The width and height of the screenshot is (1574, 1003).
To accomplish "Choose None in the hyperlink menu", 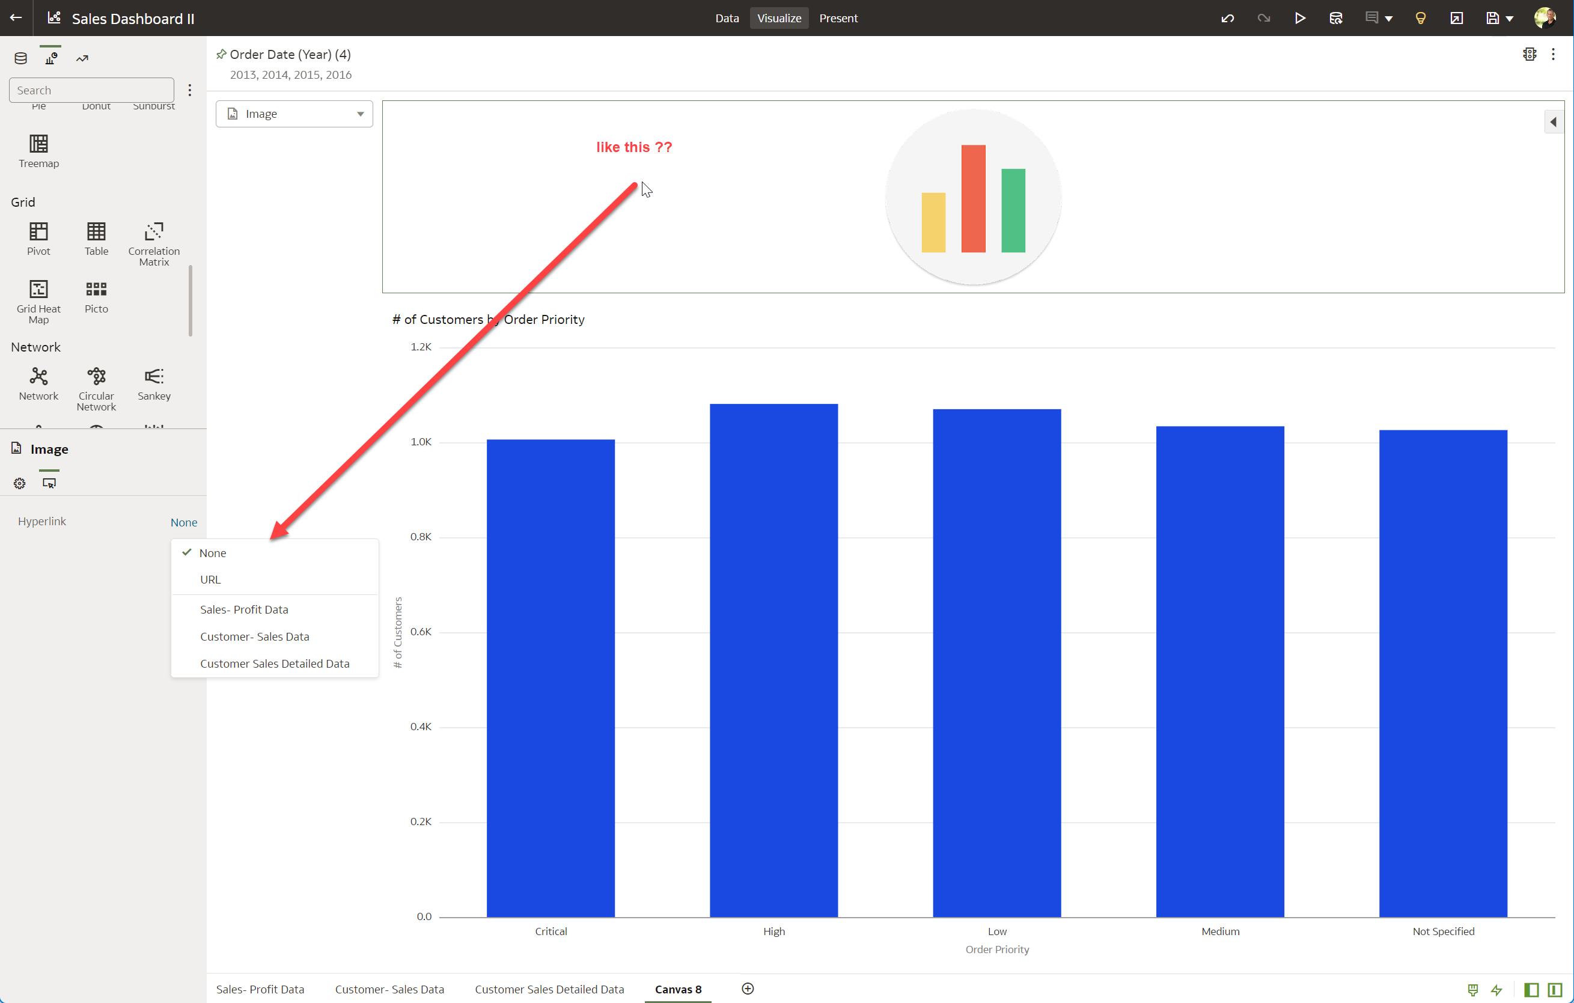I will [x=275, y=553].
